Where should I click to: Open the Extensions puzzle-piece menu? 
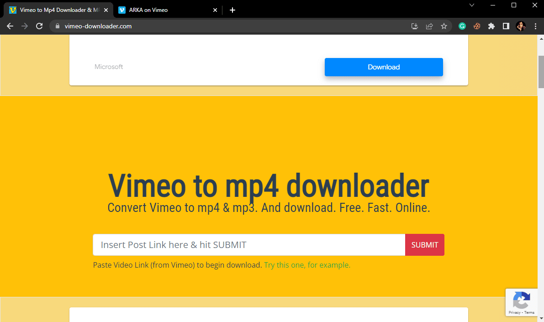(491, 26)
